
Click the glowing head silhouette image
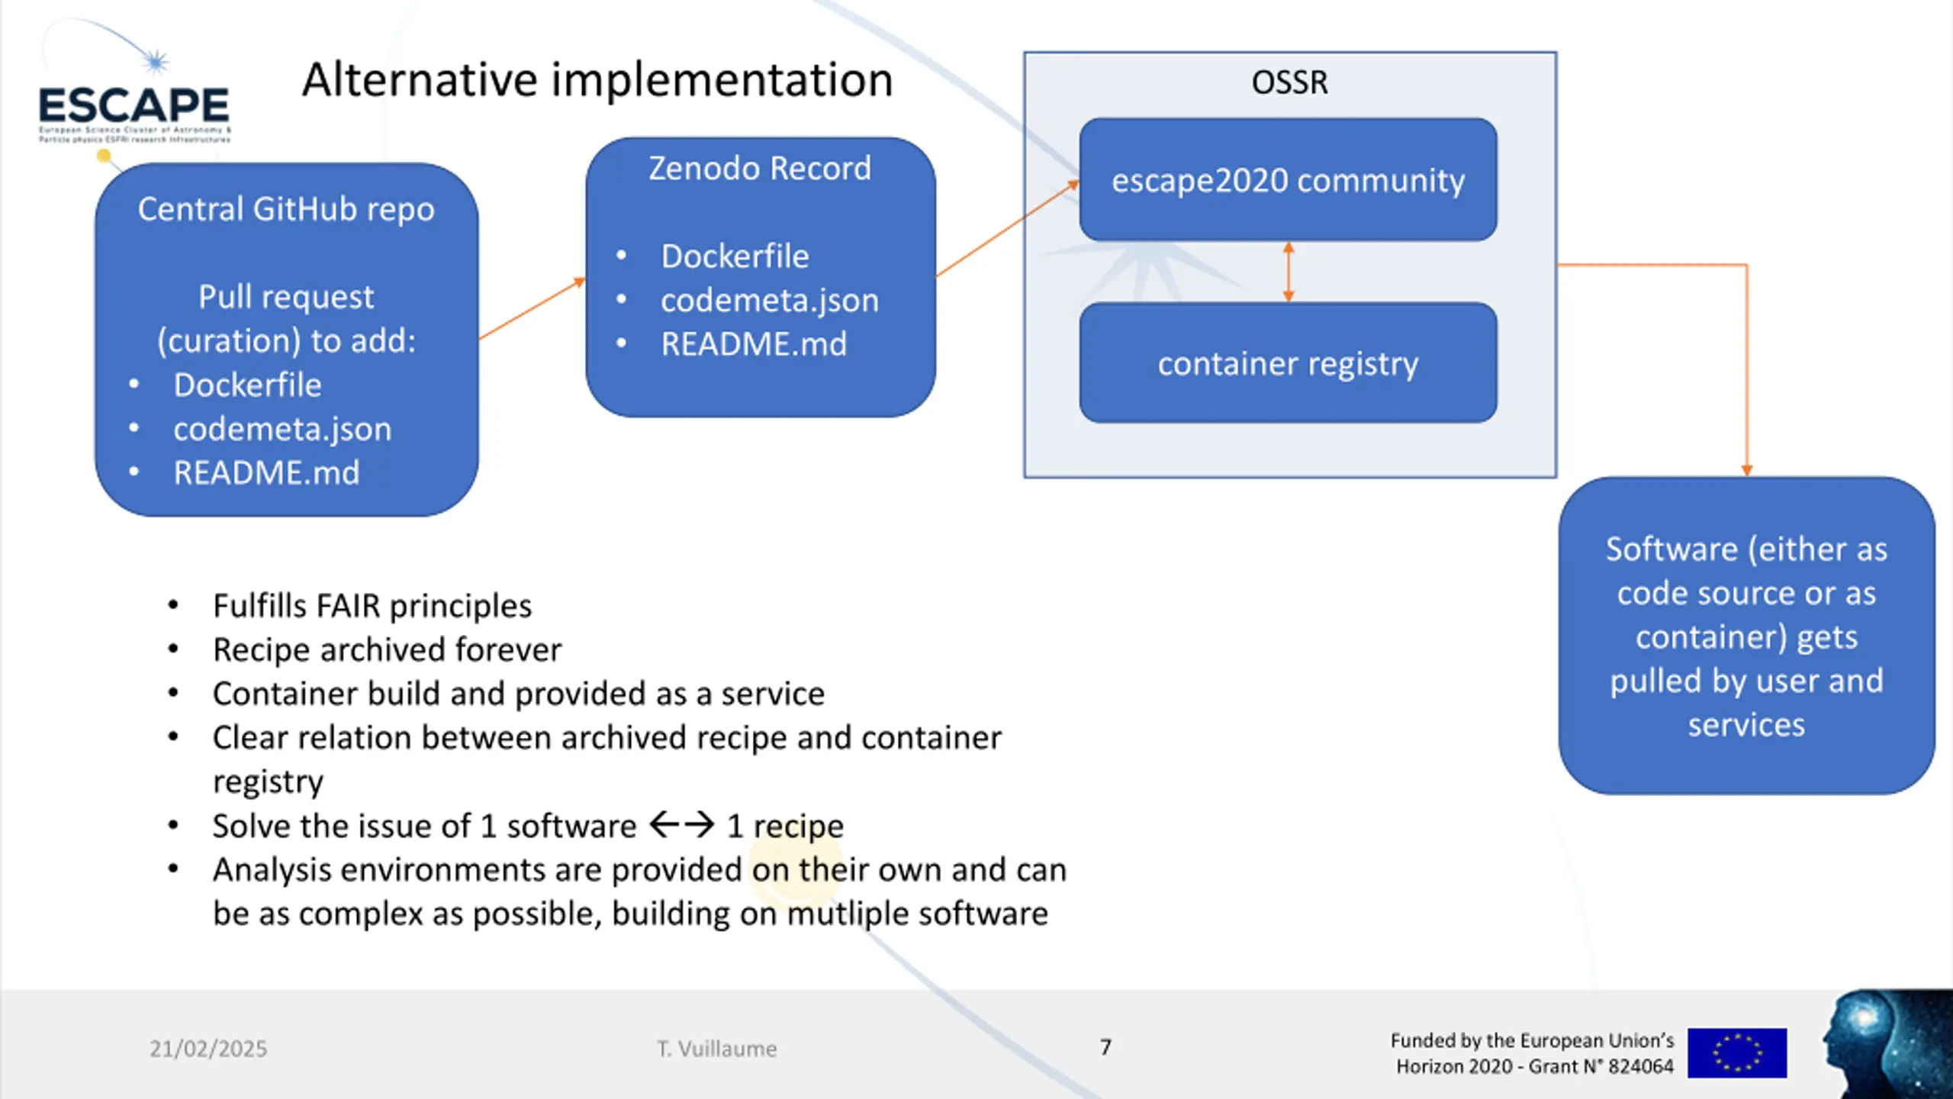(1887, 1044)
